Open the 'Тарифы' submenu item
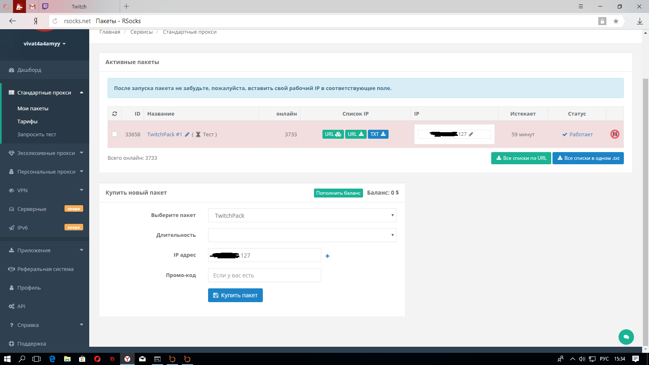The height and width of the screenshot is (365, 649). click(x=28, y=122)
